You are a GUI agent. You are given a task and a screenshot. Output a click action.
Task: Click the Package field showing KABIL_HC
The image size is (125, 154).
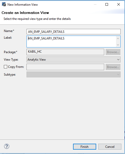point(65,52)
